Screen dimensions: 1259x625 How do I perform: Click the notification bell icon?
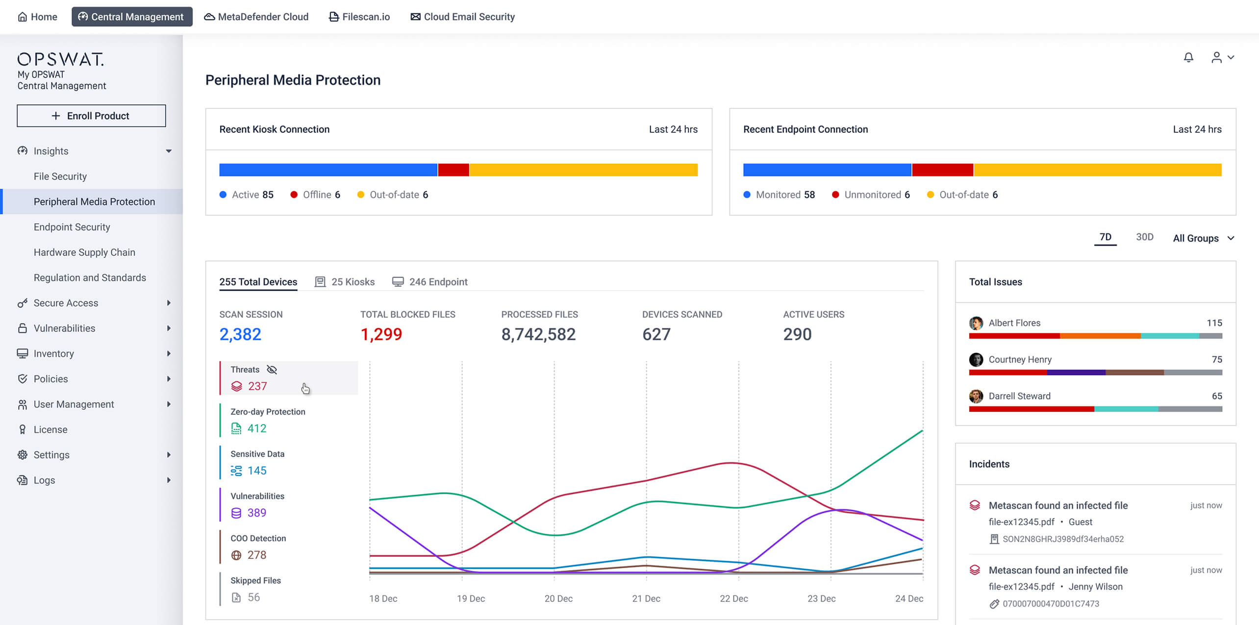1188,57
